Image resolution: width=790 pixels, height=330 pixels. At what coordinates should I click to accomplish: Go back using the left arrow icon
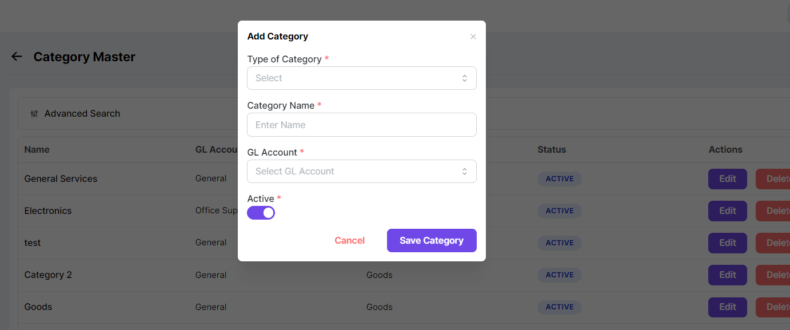pyautogui.click(x=17, y=57)
